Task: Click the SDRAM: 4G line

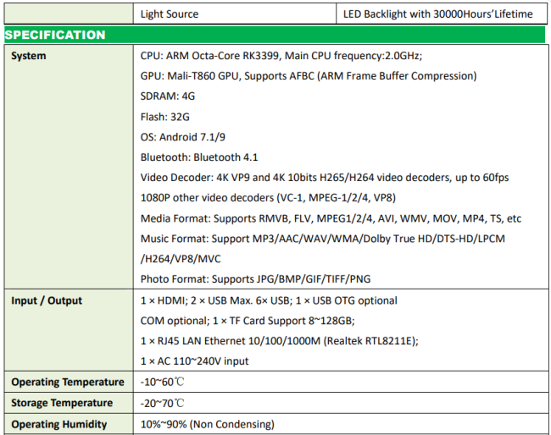Action: pyautogui.click(x=165, y=96)
